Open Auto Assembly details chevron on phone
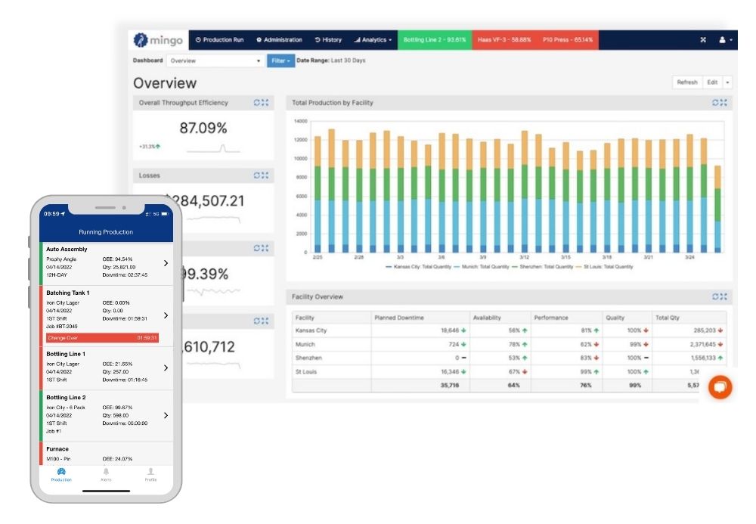 click(166, 263)
